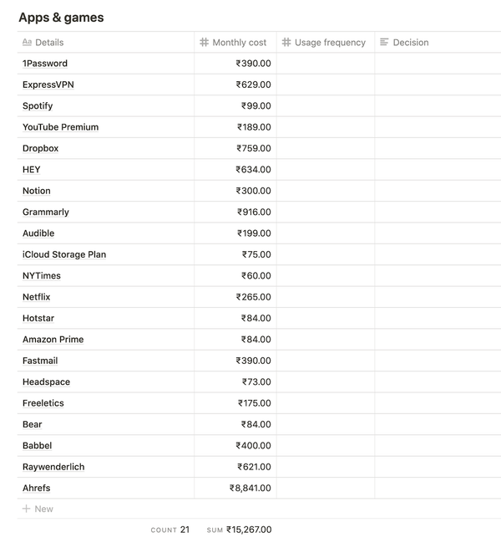The width and height of the screenshot is (501, 548).
Task: Open the Ahrefs row title
Action: [37, 488]
